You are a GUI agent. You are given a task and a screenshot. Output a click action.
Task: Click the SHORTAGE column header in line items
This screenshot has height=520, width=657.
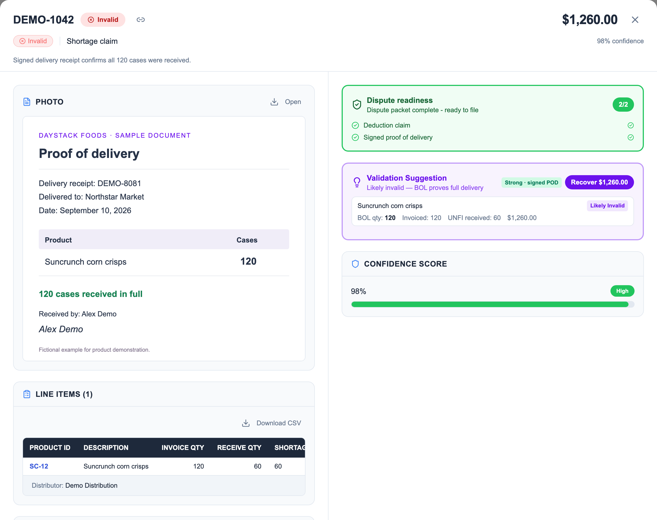tap(290, 448)
